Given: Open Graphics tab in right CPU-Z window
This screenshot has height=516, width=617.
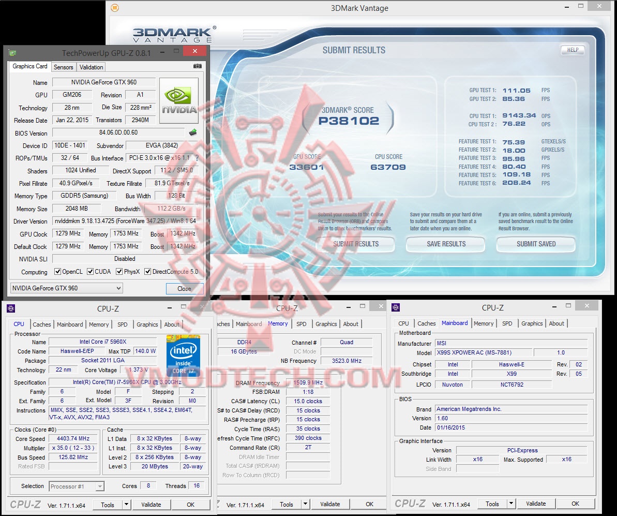Looking at the screenshot, I should (532, 323).
